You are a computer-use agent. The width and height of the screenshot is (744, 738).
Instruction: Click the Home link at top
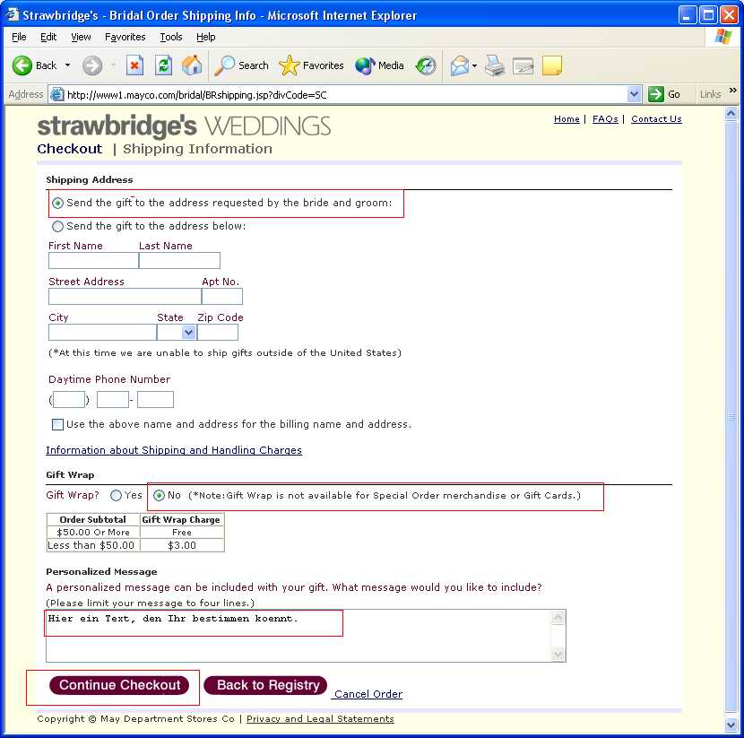click(x=567, y=119)
